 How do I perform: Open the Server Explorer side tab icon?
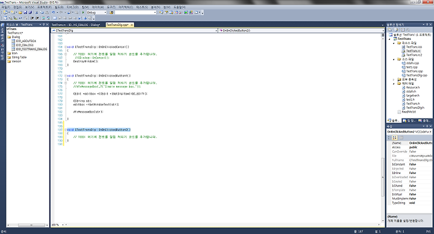pyautogui.click(x=2, y=25)
